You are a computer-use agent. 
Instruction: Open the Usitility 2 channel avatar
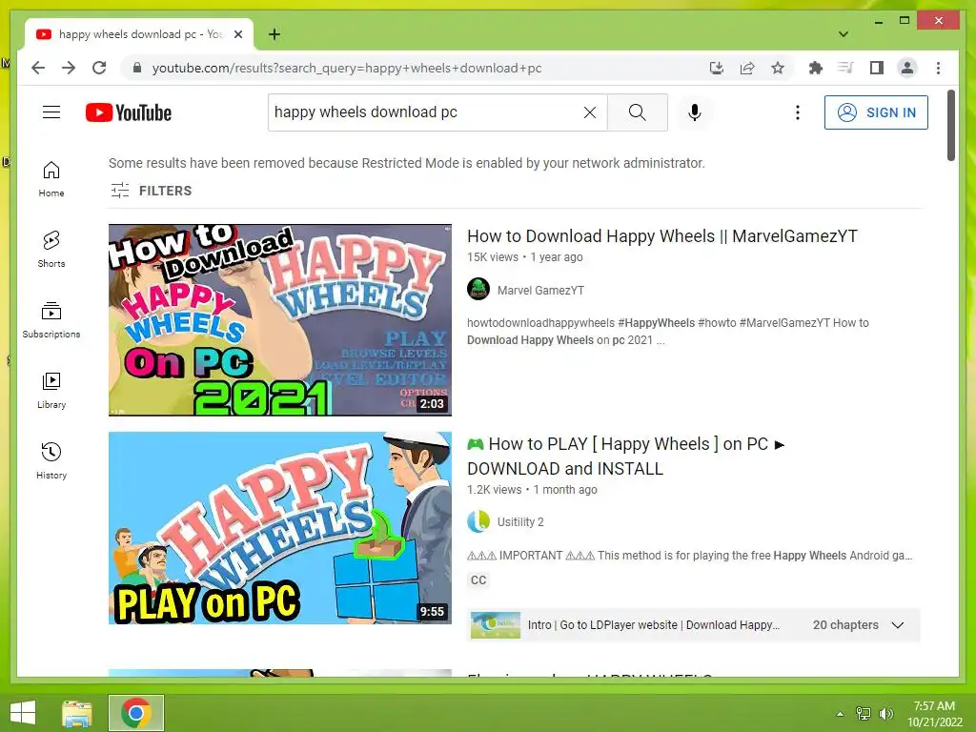[x=478, y=521]
